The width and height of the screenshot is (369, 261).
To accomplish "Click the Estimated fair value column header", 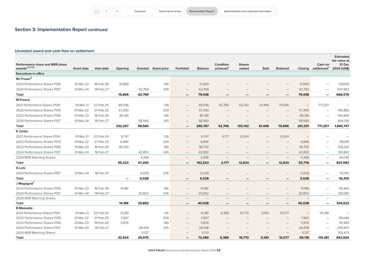I will 341,62.
